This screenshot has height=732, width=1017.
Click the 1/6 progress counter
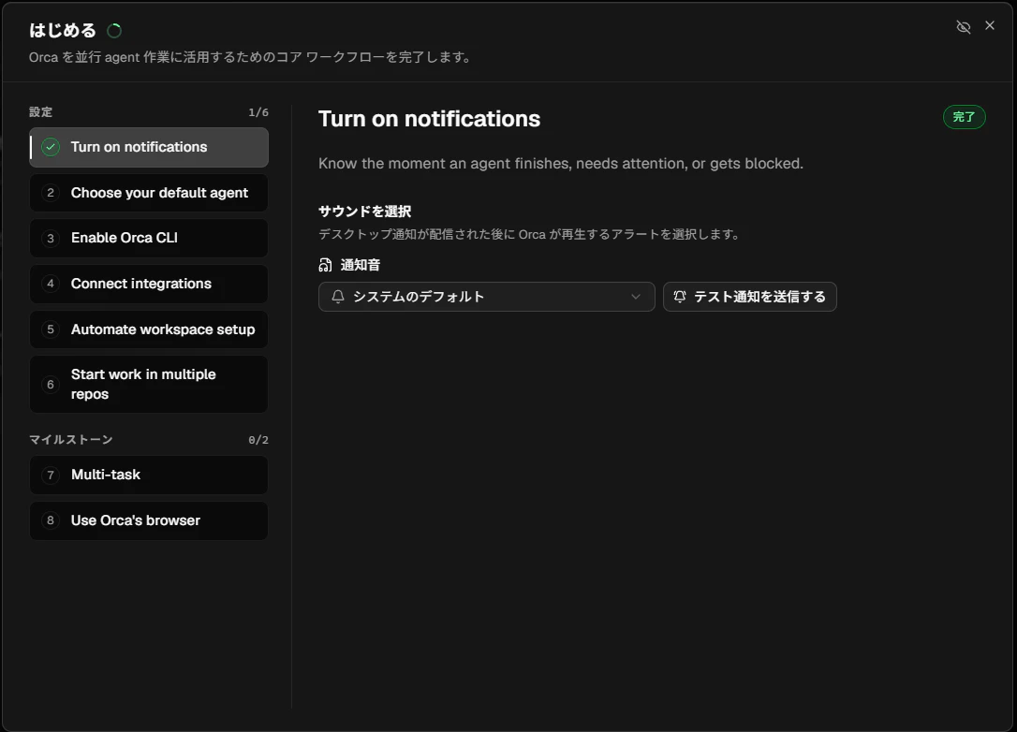258,112
